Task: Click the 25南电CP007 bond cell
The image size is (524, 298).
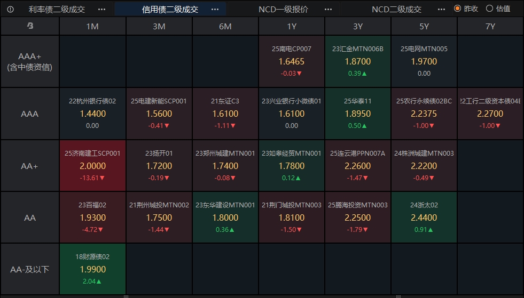Action: [292, 61]
